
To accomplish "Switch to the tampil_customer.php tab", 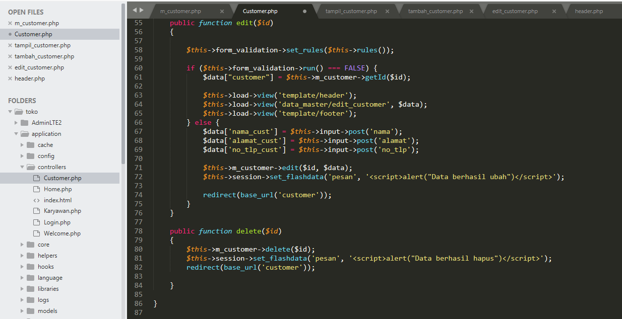I will click(x=351, y=11).
